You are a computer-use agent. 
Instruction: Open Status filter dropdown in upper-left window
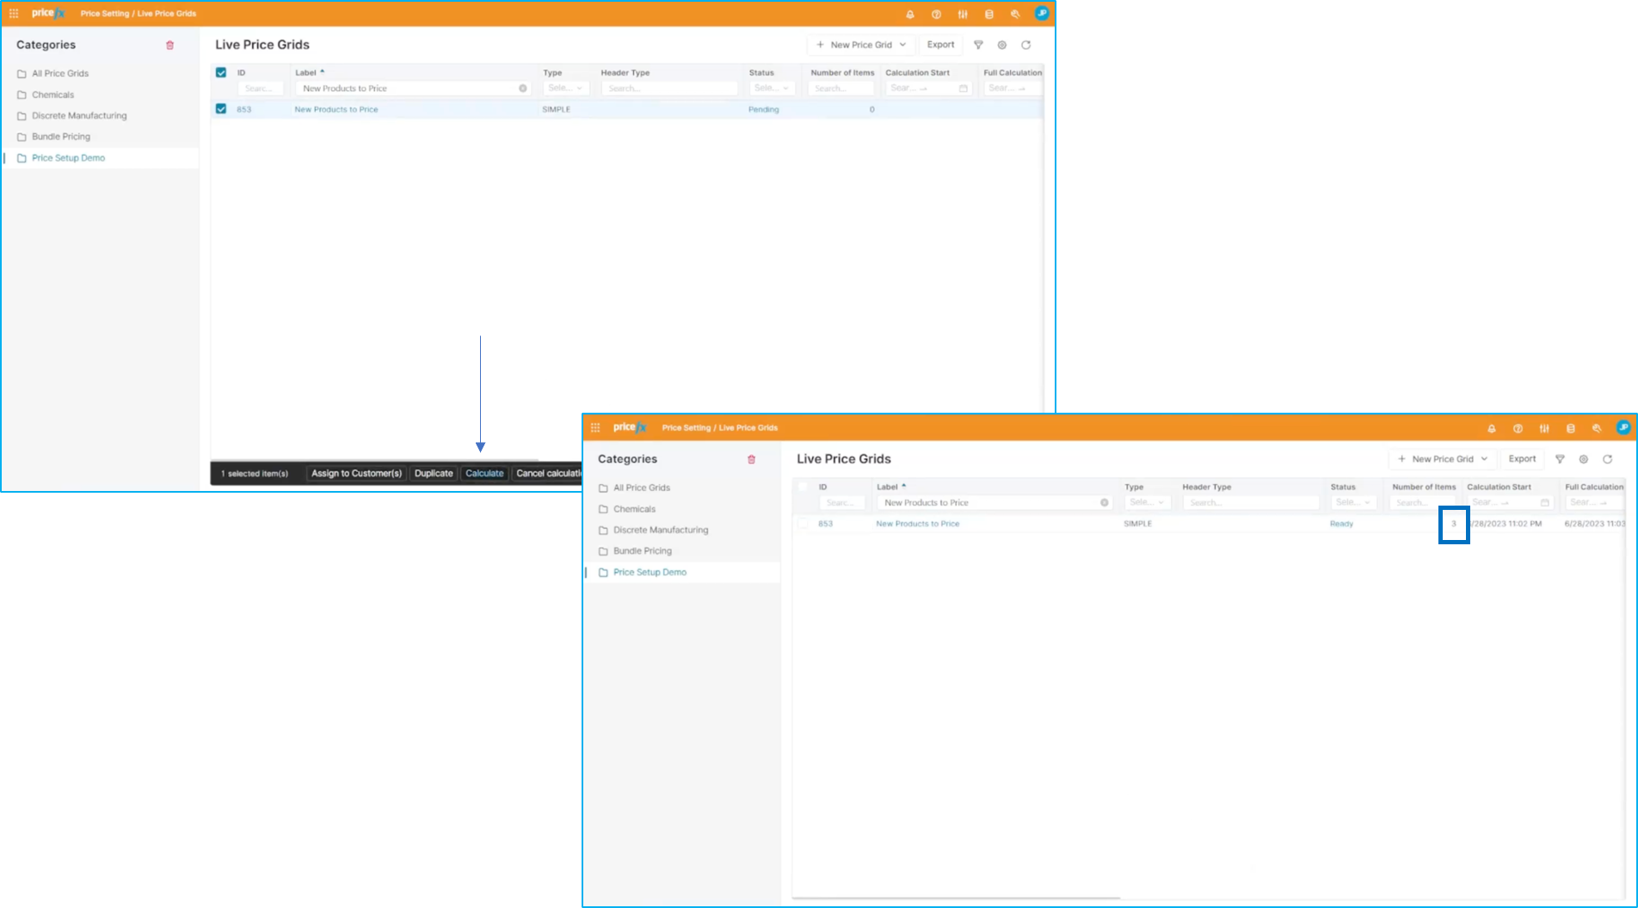(x=772, y=89)
